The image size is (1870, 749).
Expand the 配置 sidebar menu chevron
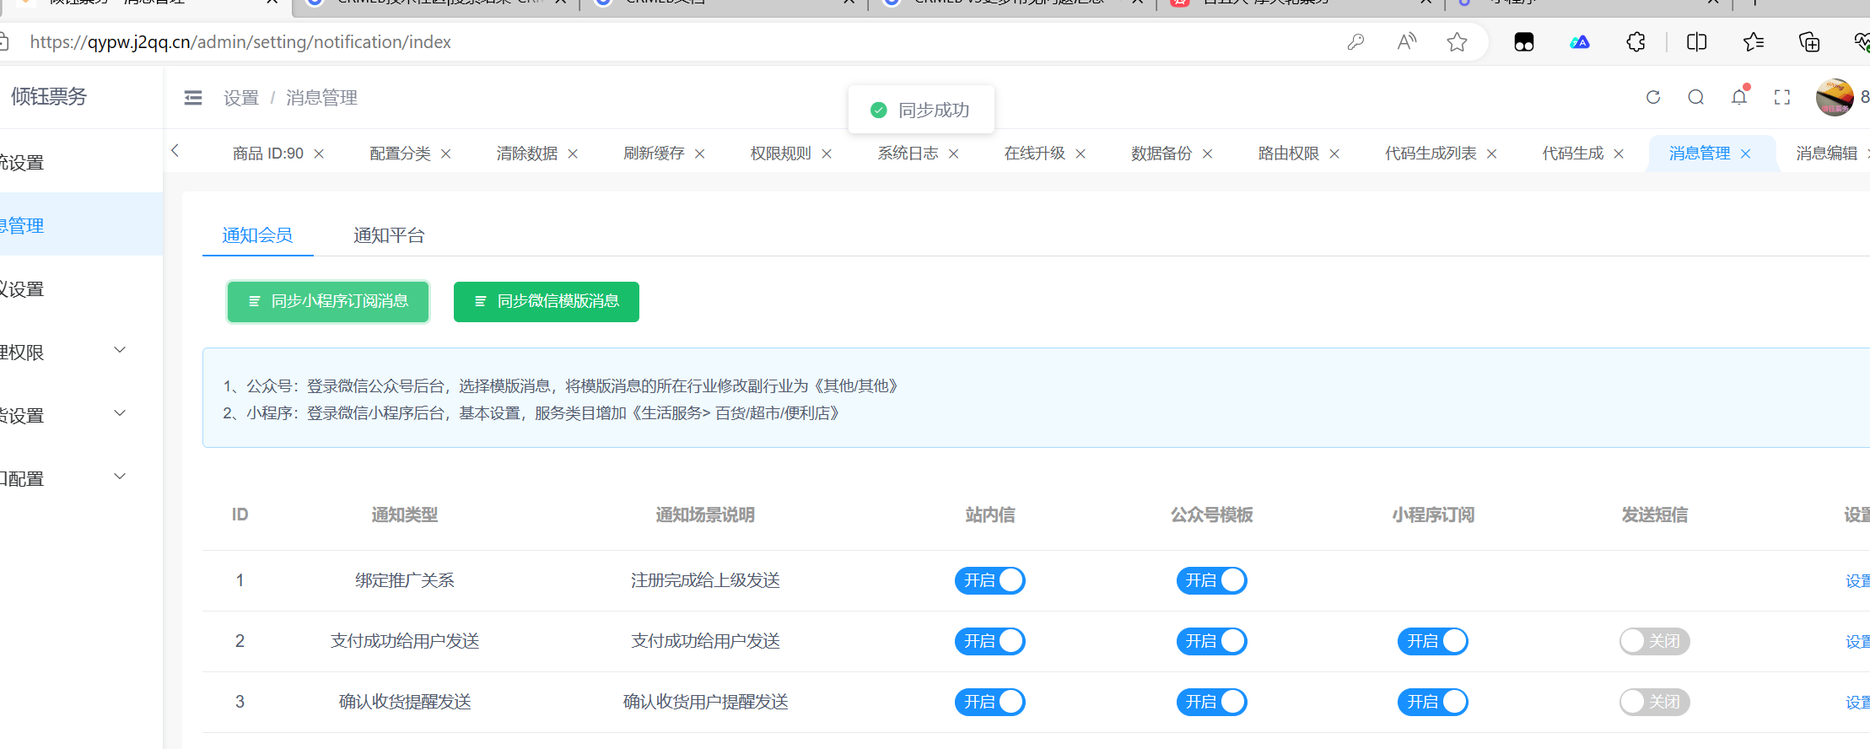(120, 477)
